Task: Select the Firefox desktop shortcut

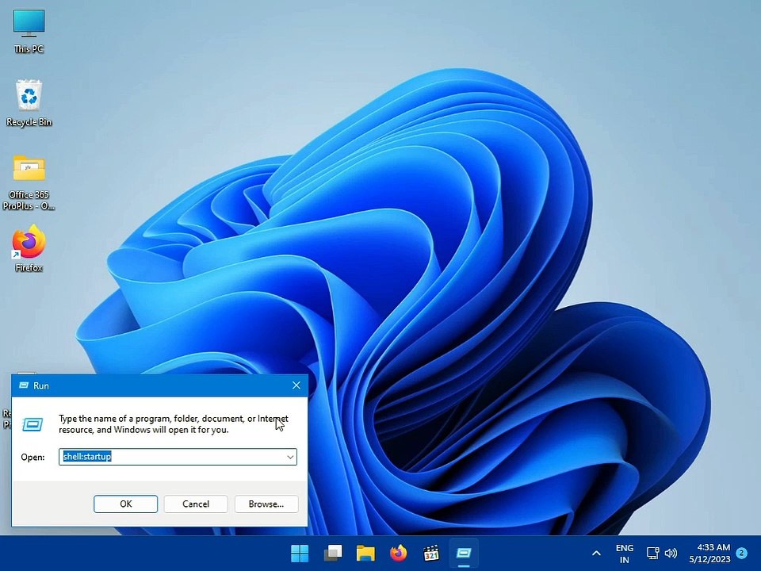Action: point(29,248)
